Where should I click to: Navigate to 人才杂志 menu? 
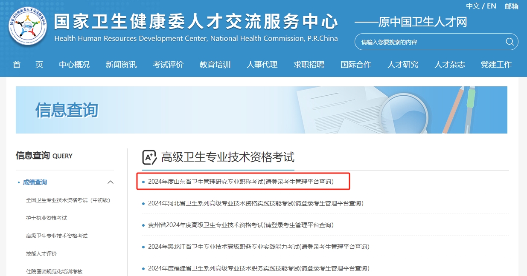point(450,65)
